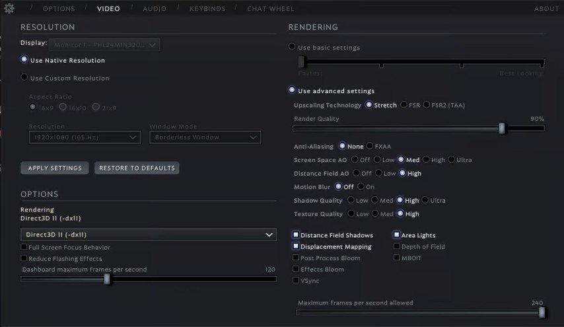This screenshot has height=327, width=564.
Task: Open the Audio tab
Action: pos(155,9)
